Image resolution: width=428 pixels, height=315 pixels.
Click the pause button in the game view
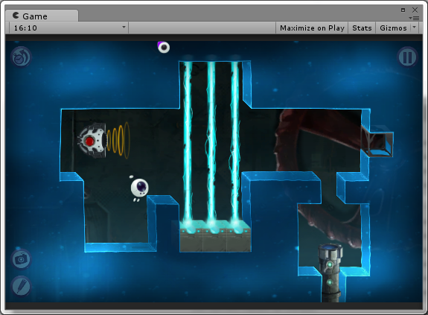click(x=407, y=57)
